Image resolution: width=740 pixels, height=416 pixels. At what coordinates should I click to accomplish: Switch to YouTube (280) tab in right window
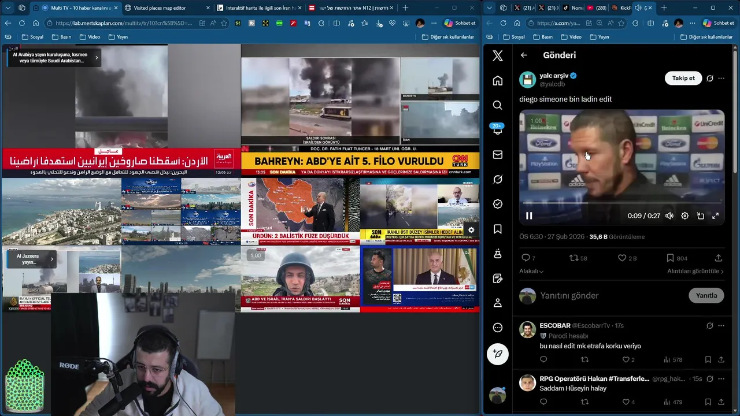tap(596, 8)
